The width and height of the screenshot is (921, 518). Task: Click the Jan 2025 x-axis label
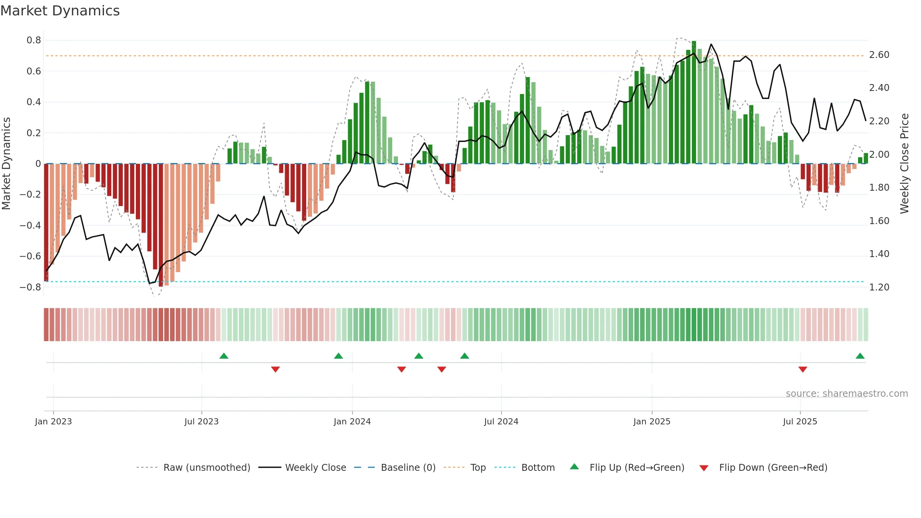[x=652, y=421]
